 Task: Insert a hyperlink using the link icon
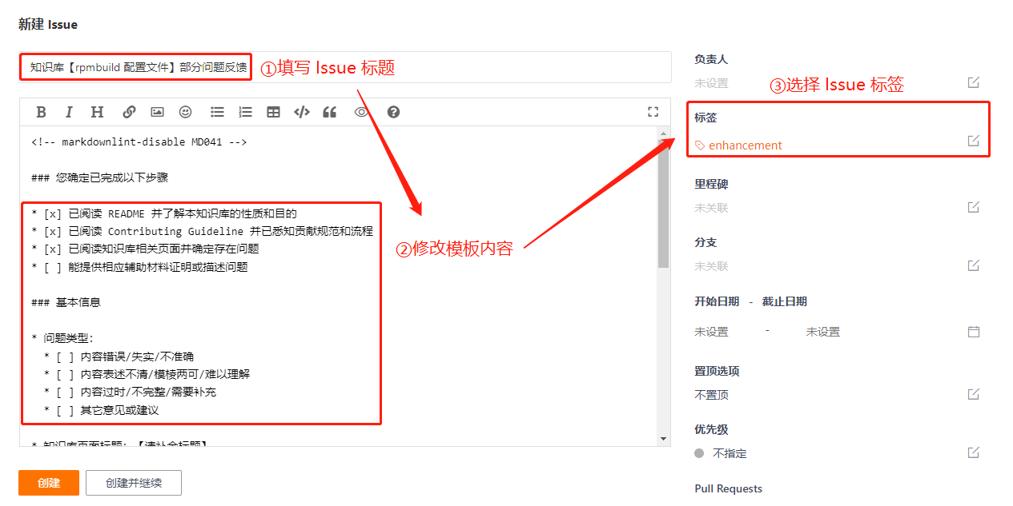[129, 112]
